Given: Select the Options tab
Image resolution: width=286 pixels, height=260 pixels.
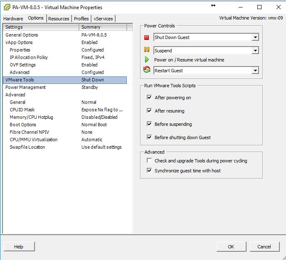Looking at the screenshot, I should (36, 18).
